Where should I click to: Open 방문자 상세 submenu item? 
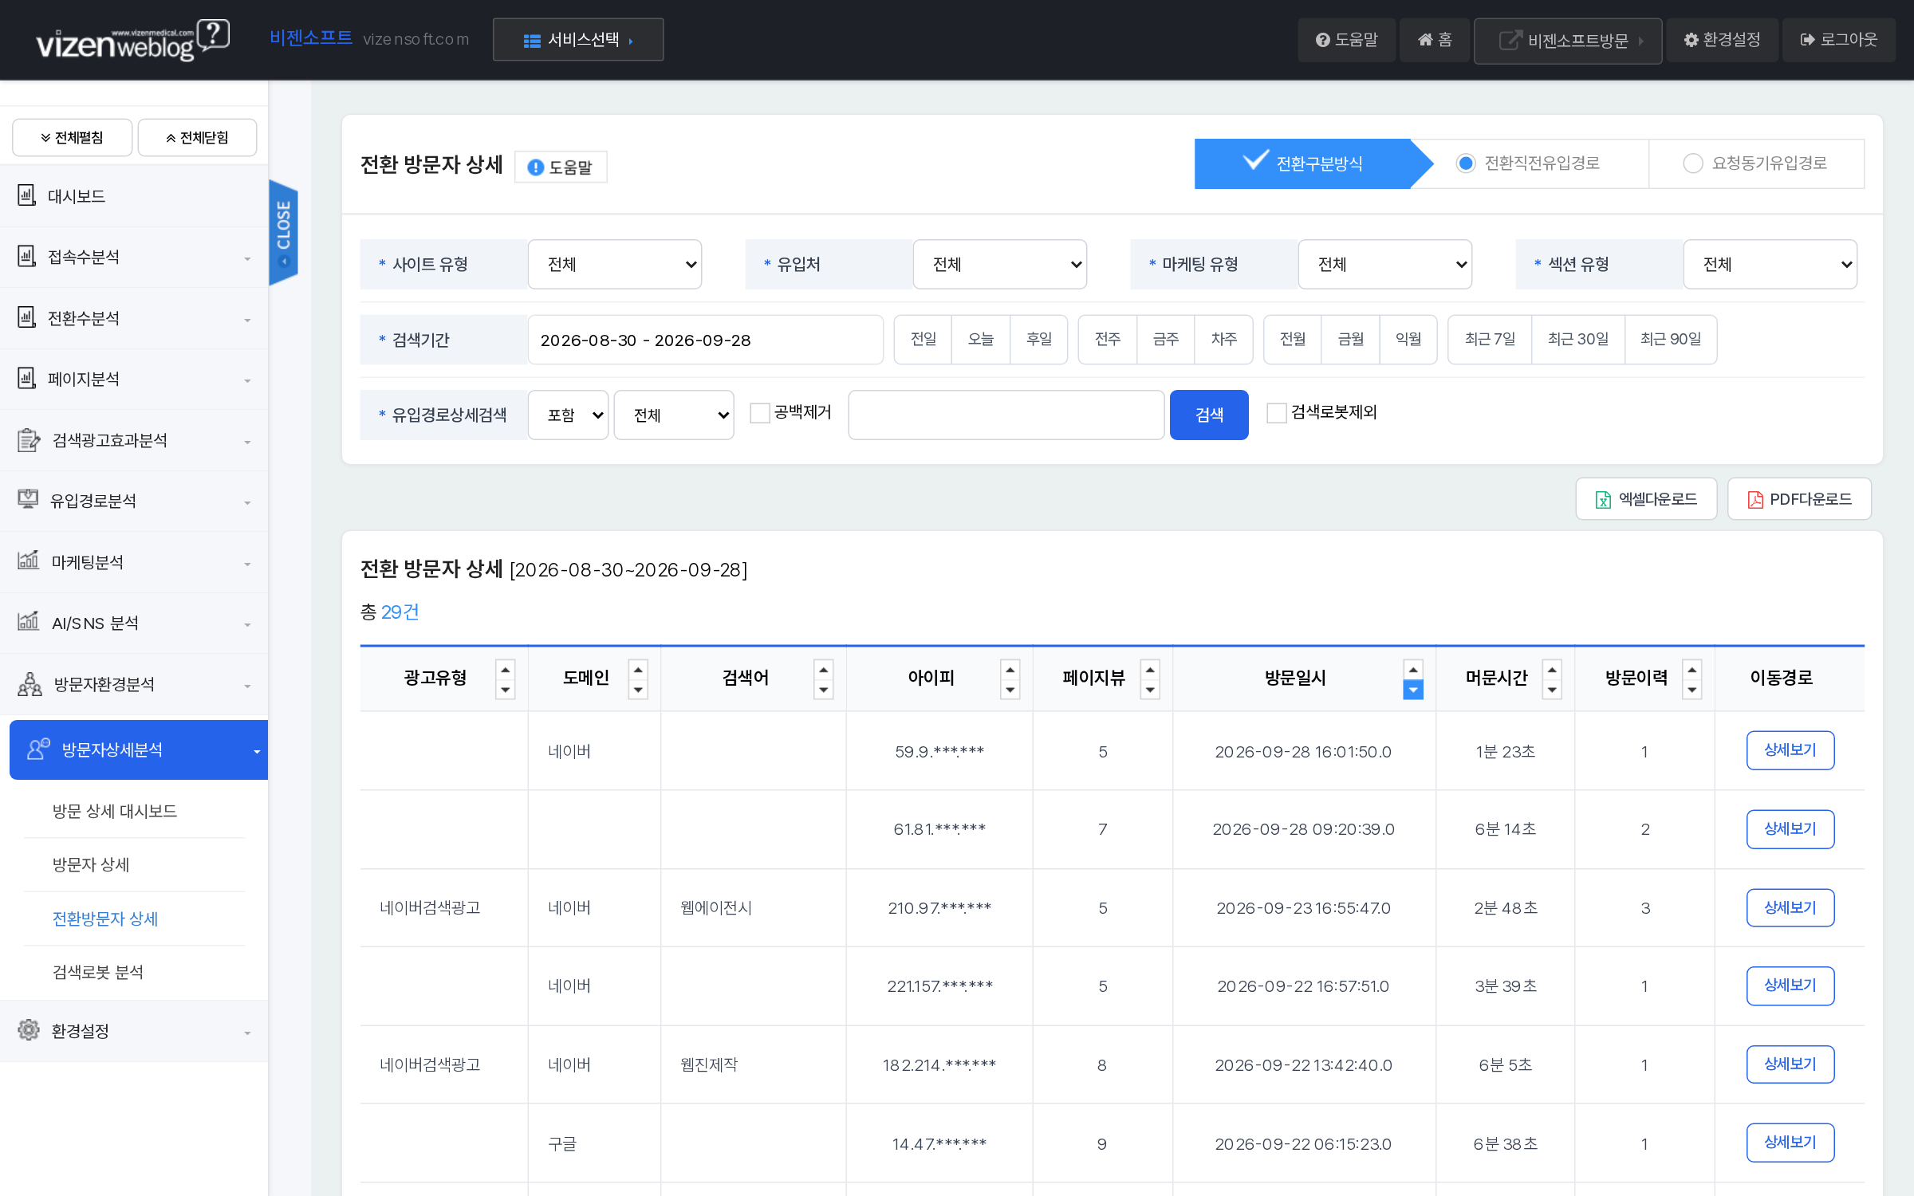[91, 864]
